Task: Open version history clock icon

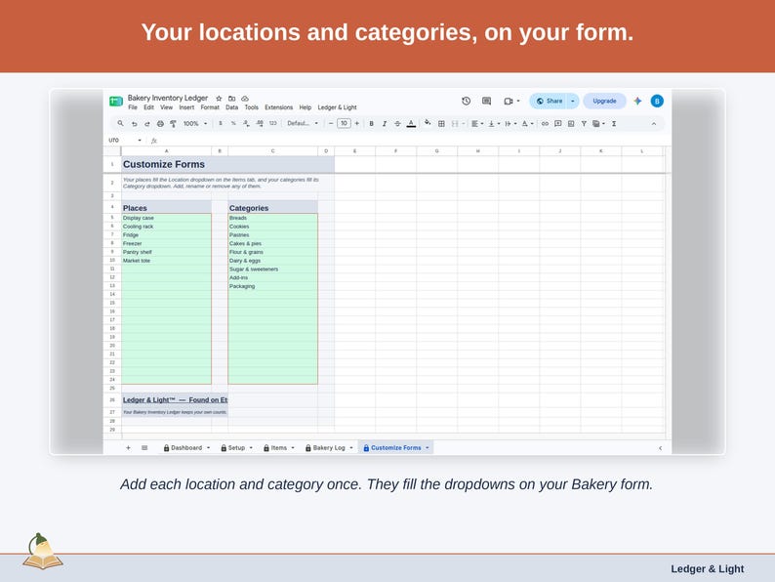Action: tap(467, 101)
